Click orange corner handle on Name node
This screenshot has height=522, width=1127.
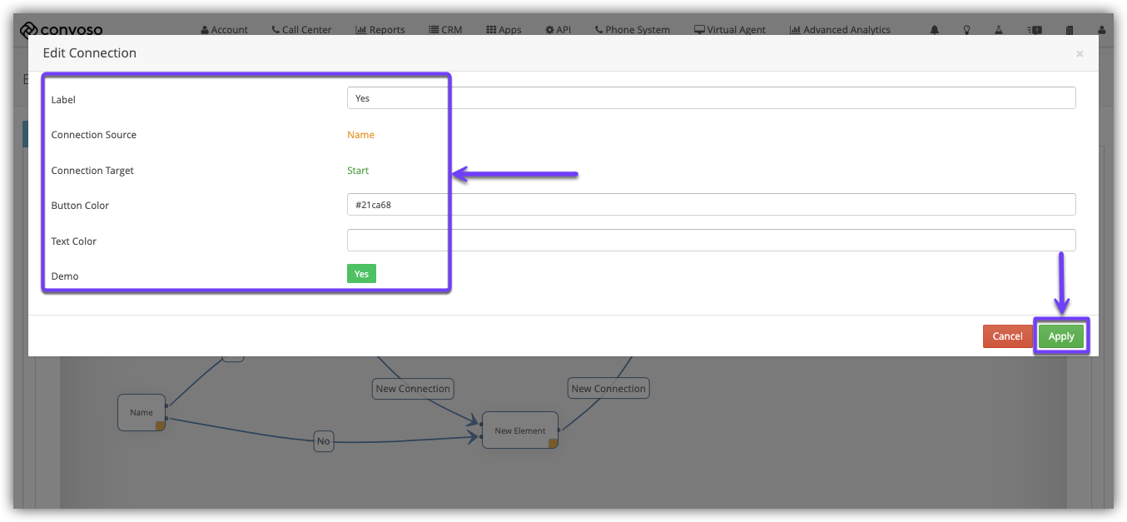coord(160,426)
